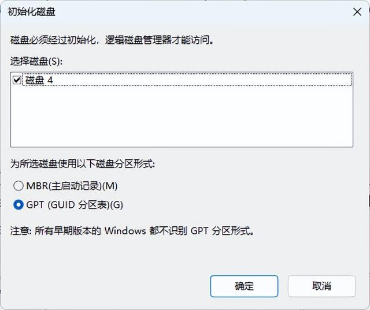Switch partition style to MBR
This screenshot has height=310, width=370.
pyautogui.click(x=18, y=186)
